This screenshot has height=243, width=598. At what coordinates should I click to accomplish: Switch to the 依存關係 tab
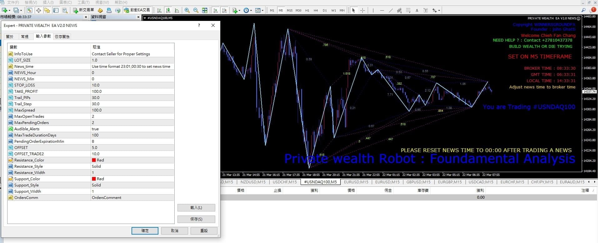62,37
